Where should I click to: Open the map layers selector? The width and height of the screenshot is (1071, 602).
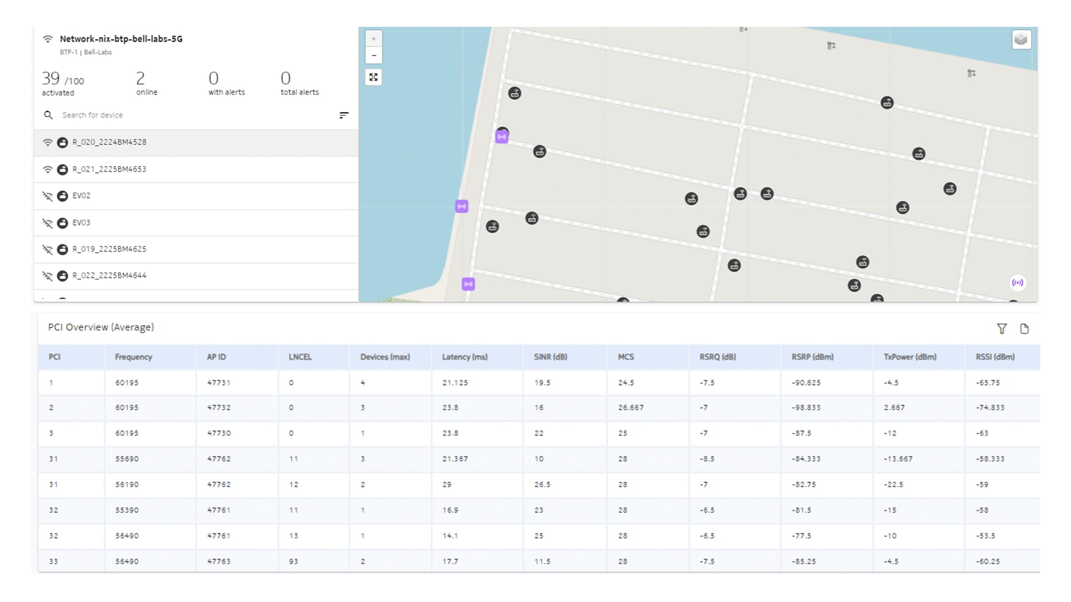tap(1021, 40)
